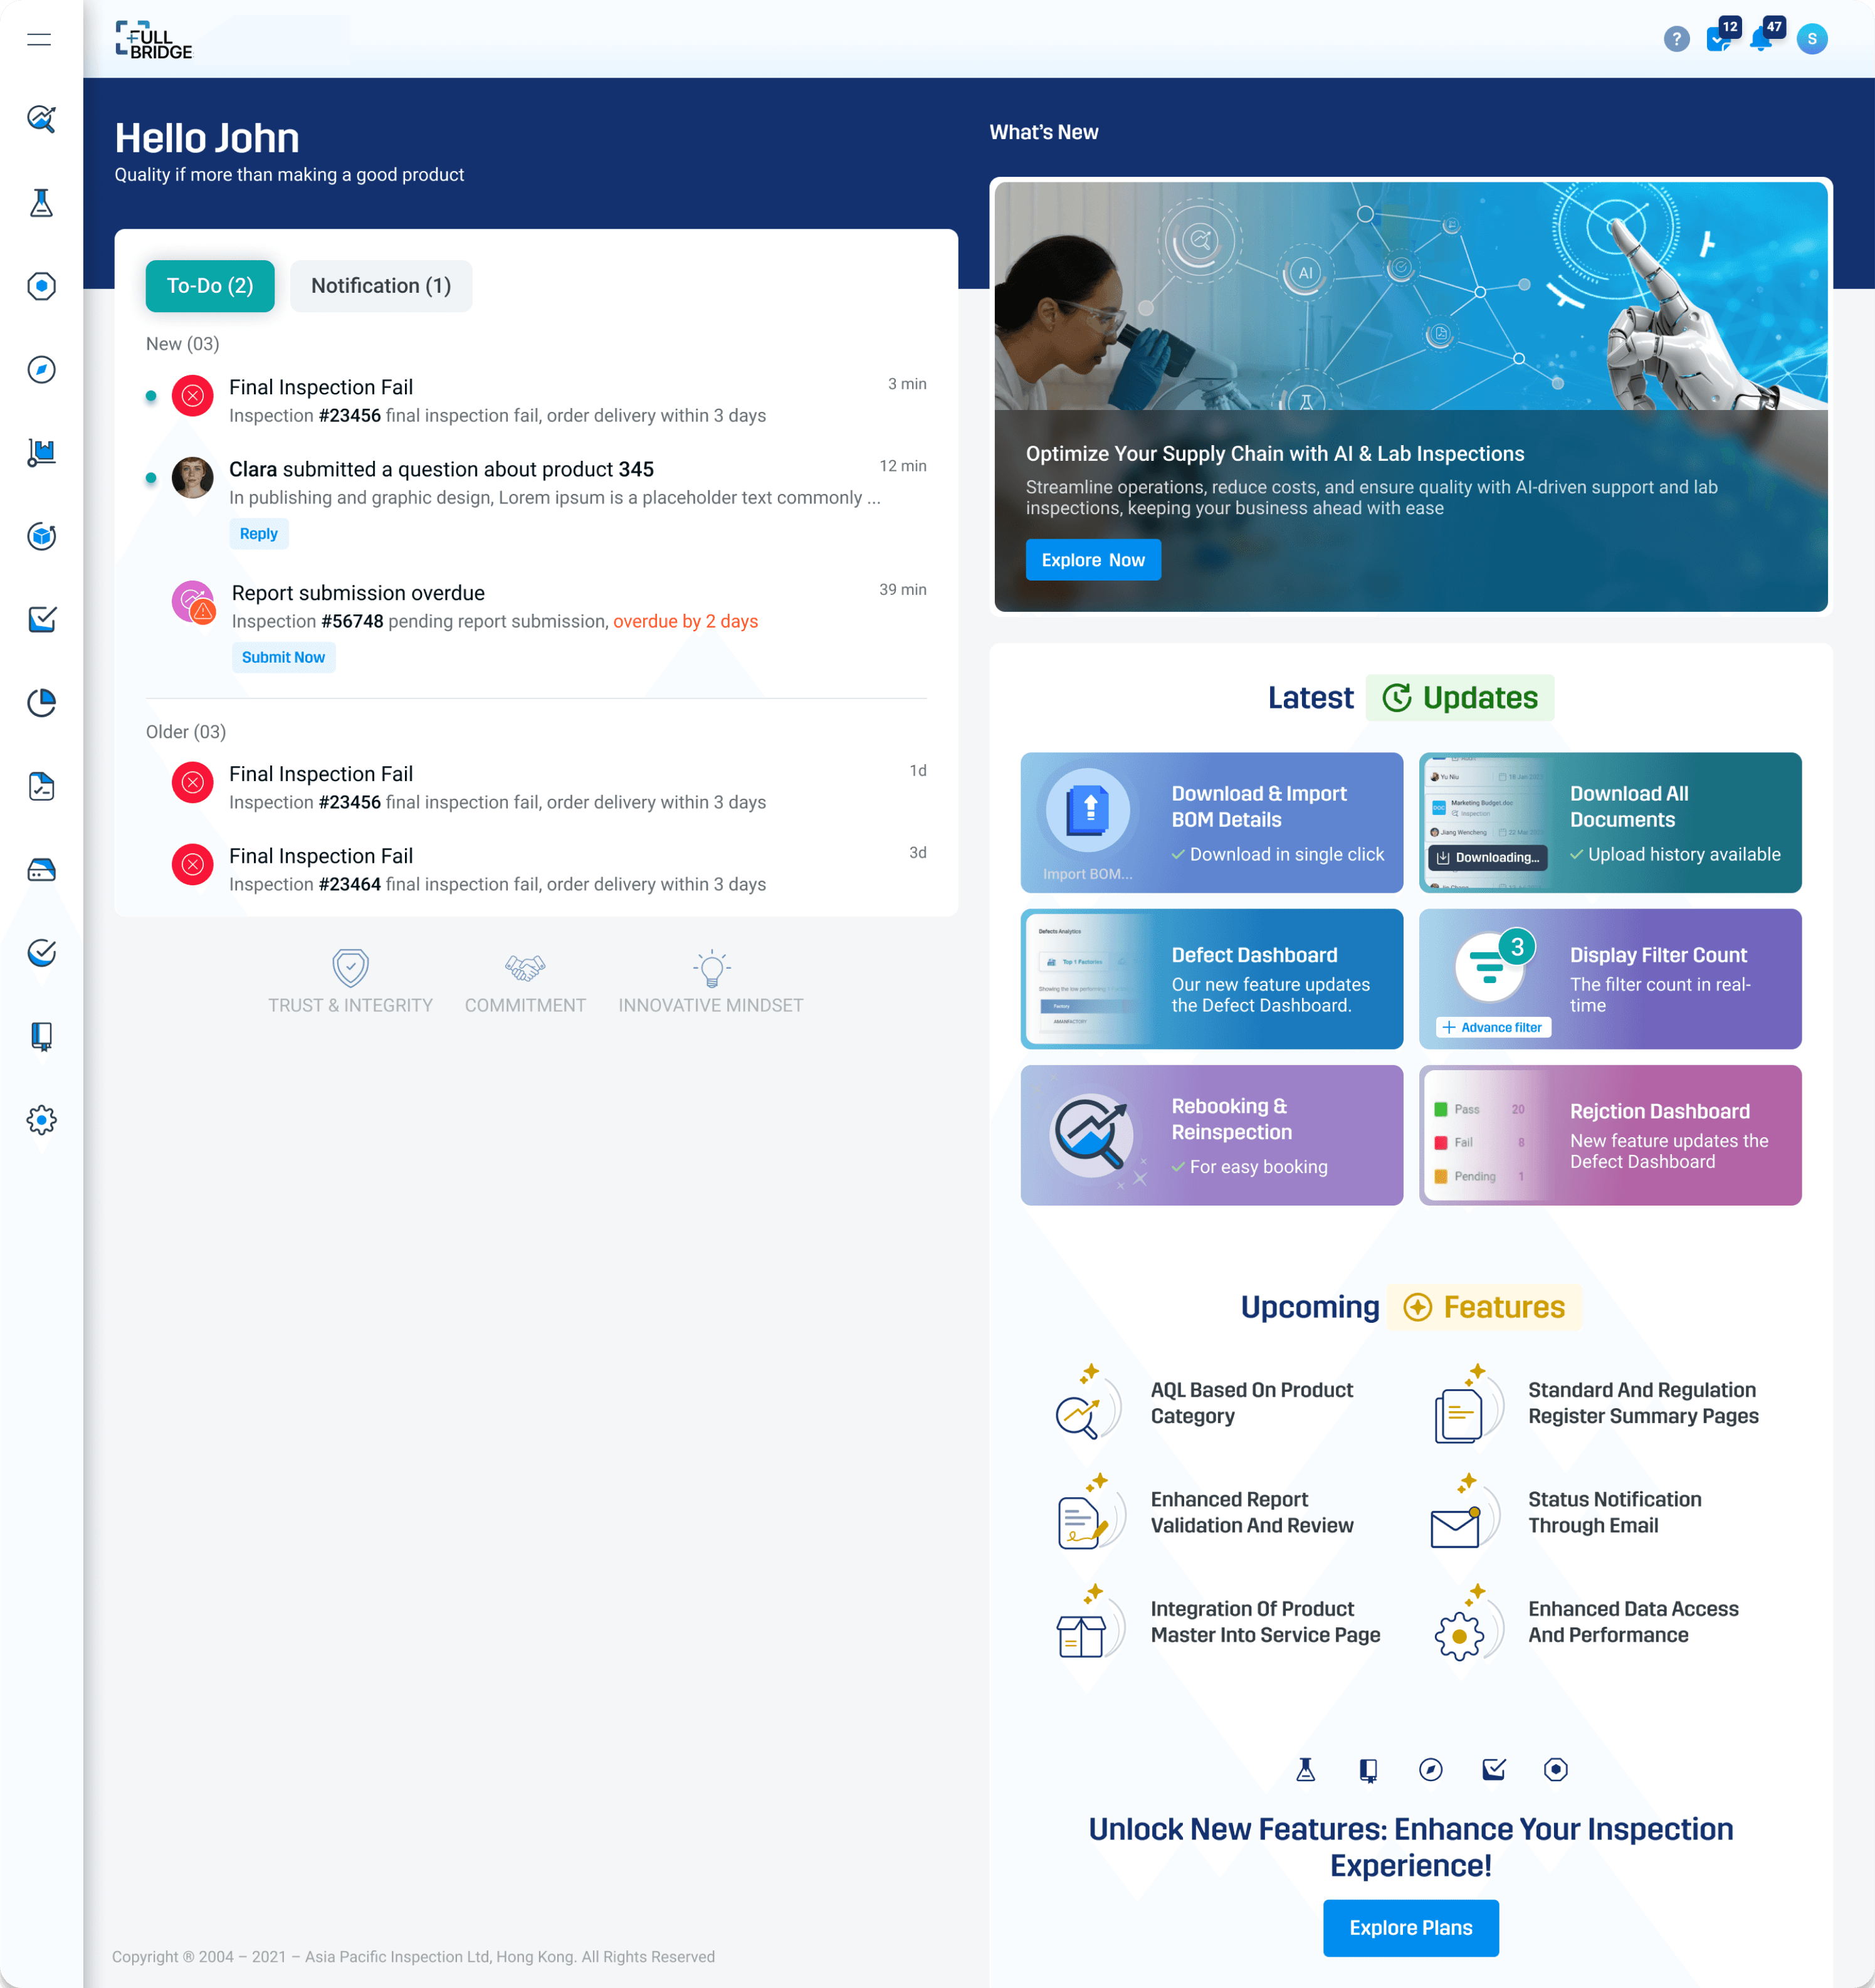Click Reply on Clara's question

point(258,534)
